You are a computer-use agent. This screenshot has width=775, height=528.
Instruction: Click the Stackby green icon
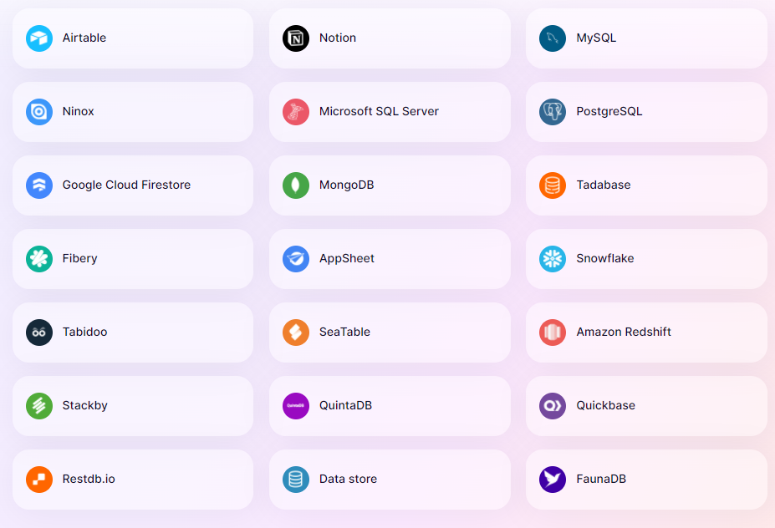39,406
